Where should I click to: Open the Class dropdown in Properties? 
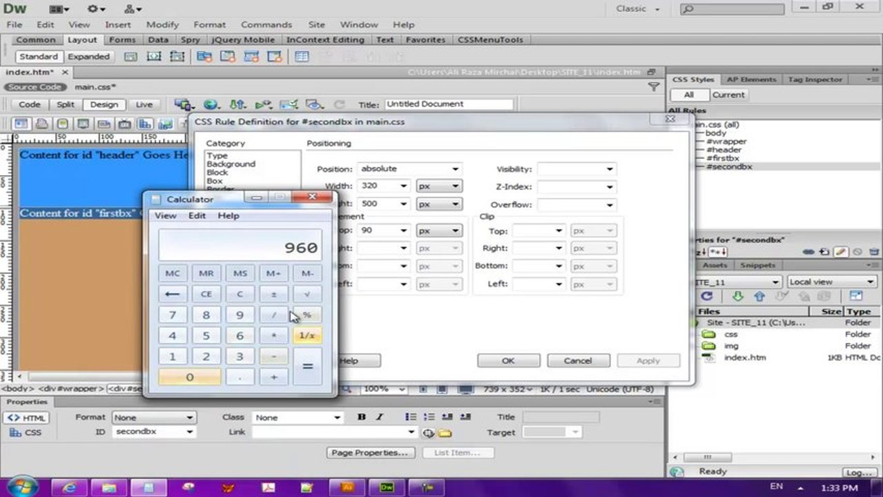(x=298, y=418)
